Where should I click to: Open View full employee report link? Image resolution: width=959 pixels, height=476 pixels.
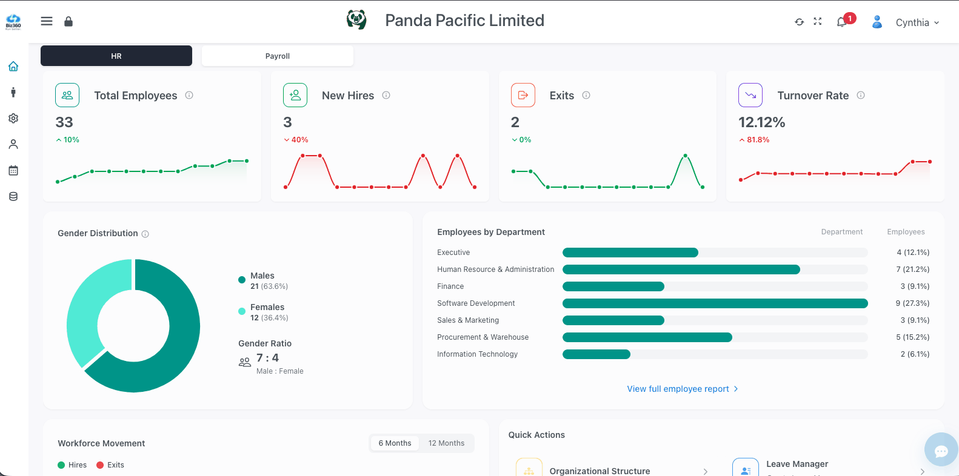click(x=683, y=389)
